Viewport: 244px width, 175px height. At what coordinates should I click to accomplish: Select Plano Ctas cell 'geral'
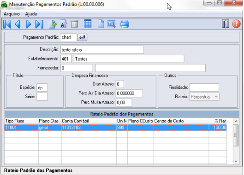pyautogui.click(x=50, y=128)
